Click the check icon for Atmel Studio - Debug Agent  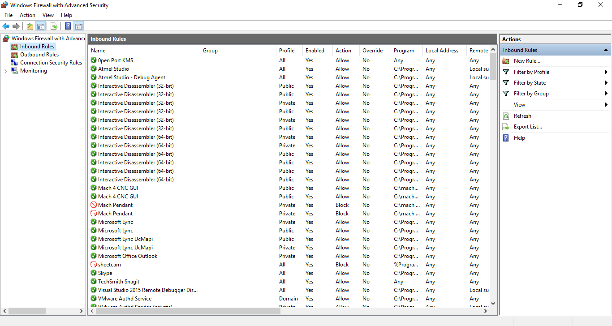94,77
